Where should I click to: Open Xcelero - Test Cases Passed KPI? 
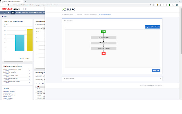click(x=11, y=75)
